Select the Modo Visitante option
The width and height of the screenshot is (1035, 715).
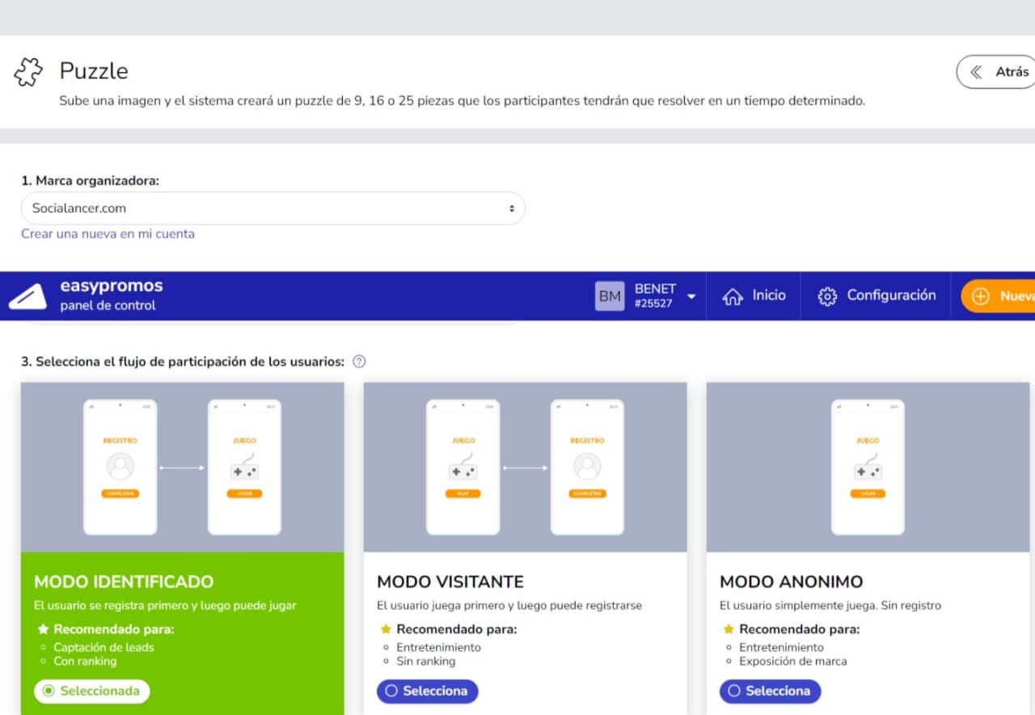(x=427, y=691)
